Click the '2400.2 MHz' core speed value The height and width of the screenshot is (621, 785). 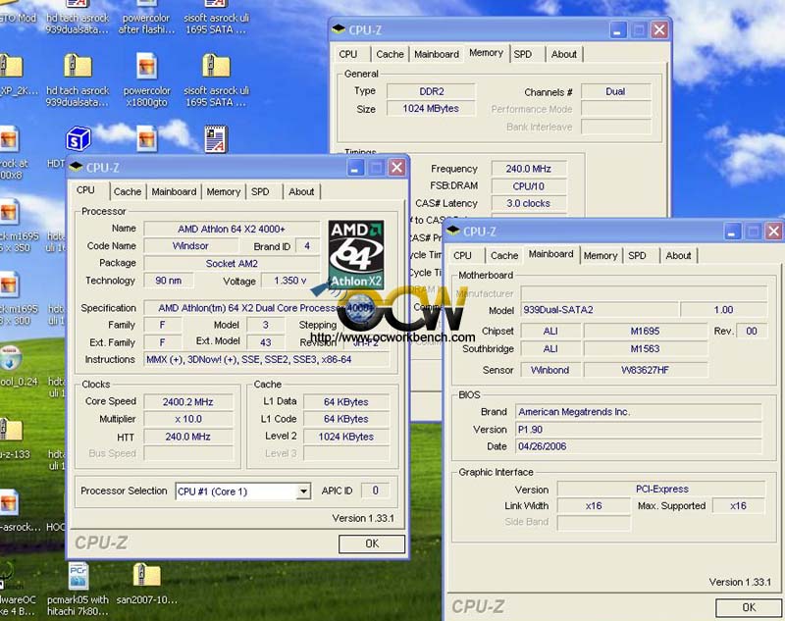pos(188,402)
